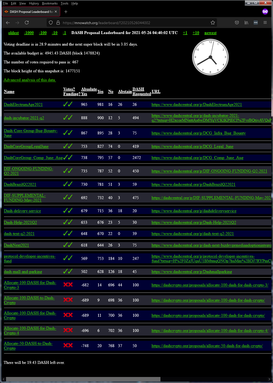Screen dimensions: 273x383
Task: Click Yes count 981 for DashElectrumApr2021
Action: (101, 105)
